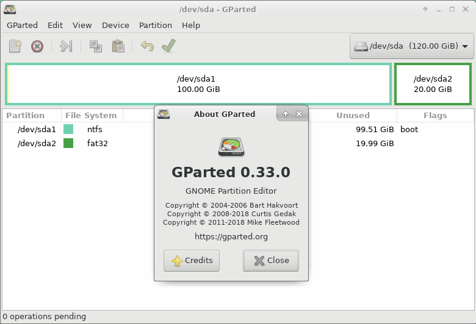Screen dimensions: 476x324
Task: Click the Undo last operation icon
Action: click(x=147, y=46)
